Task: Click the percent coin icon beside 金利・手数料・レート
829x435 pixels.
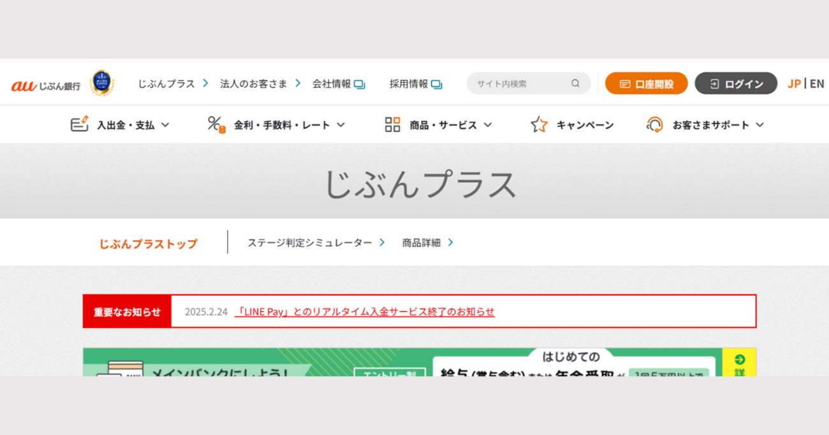Action: 217,124
